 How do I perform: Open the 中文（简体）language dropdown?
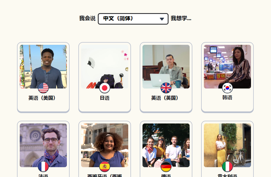tap(133, 19)
